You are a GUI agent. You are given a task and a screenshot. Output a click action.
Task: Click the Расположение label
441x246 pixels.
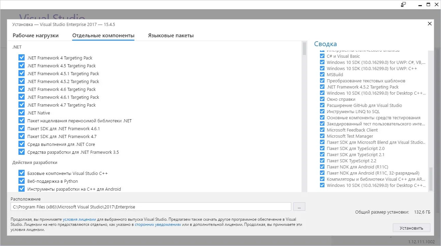pos(26,199)
